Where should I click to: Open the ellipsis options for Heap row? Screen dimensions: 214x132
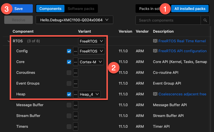[x=75, y=94]
